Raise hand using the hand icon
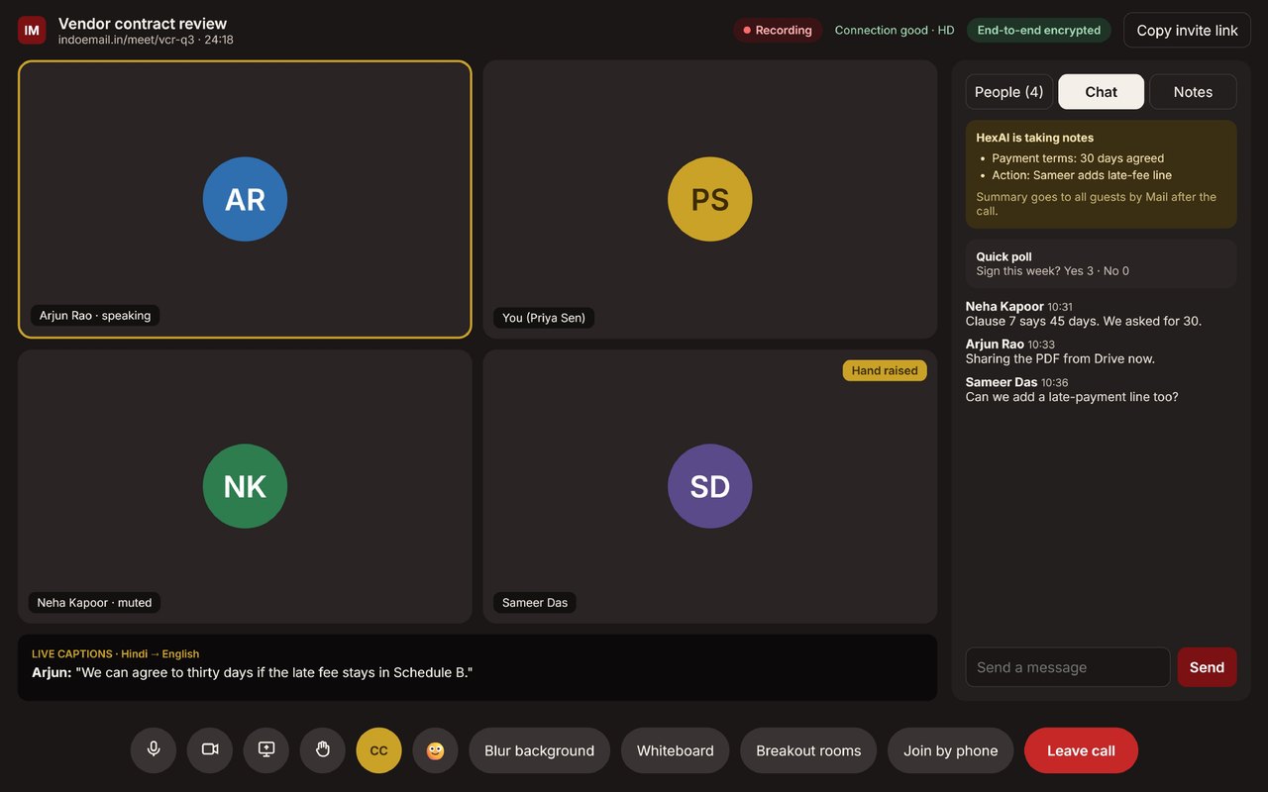The image size is (1268, 792). point(323,750)
